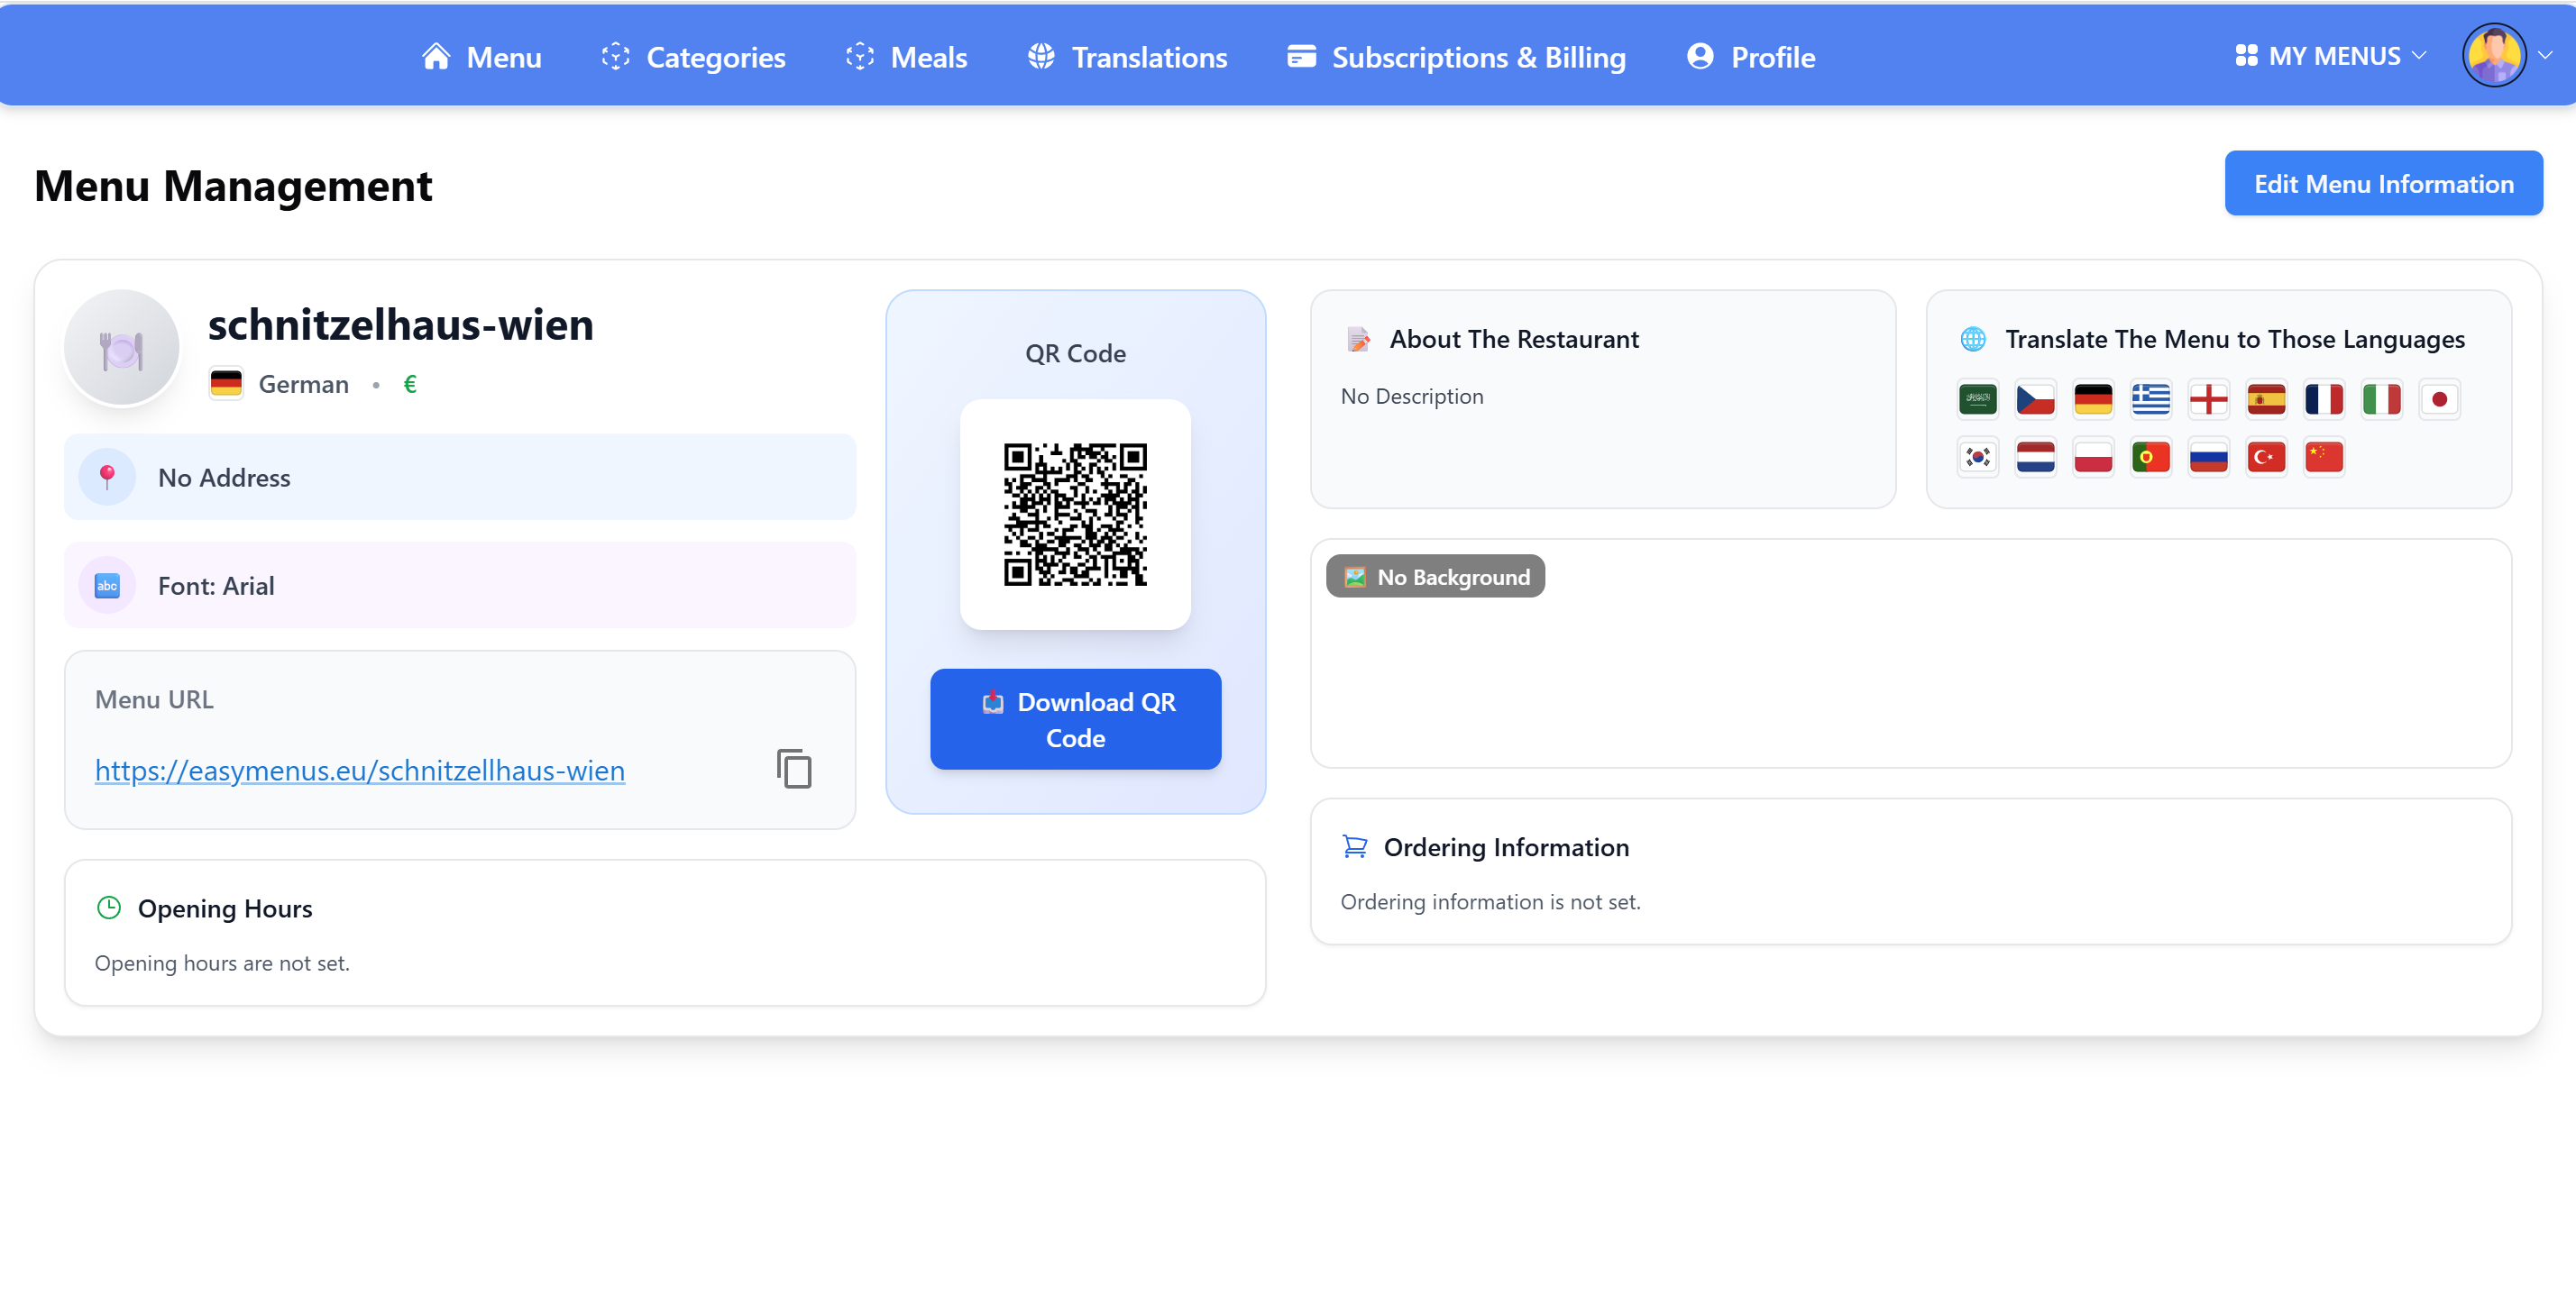Viewport: 2576px width, 1305px height.
Task: Click the clock icon beside Opening Hours
Action: pyautogui.click(x=108, y=908)
